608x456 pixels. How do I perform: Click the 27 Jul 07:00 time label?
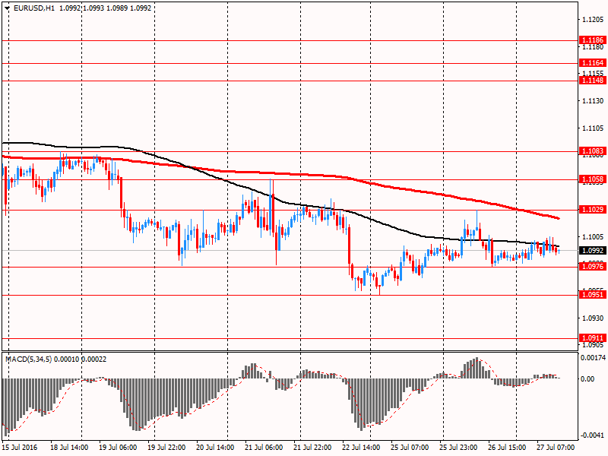556,448
